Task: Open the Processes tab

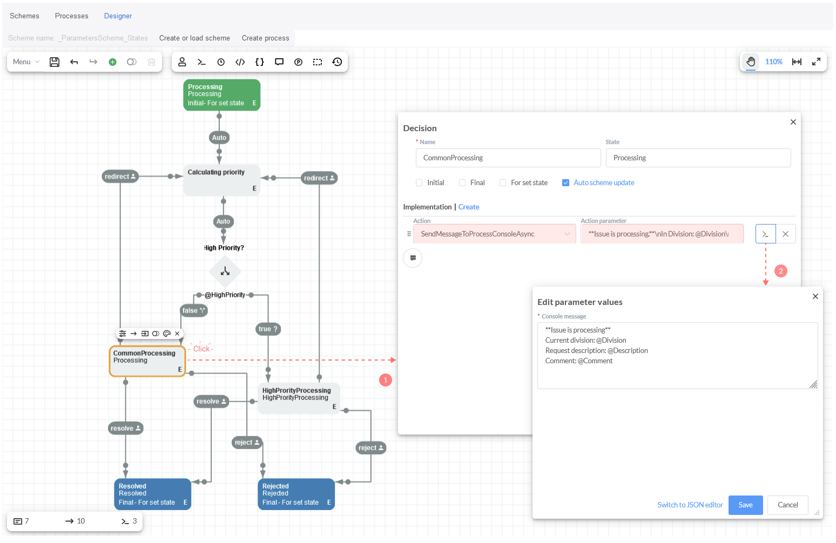Action: [72, 16]
